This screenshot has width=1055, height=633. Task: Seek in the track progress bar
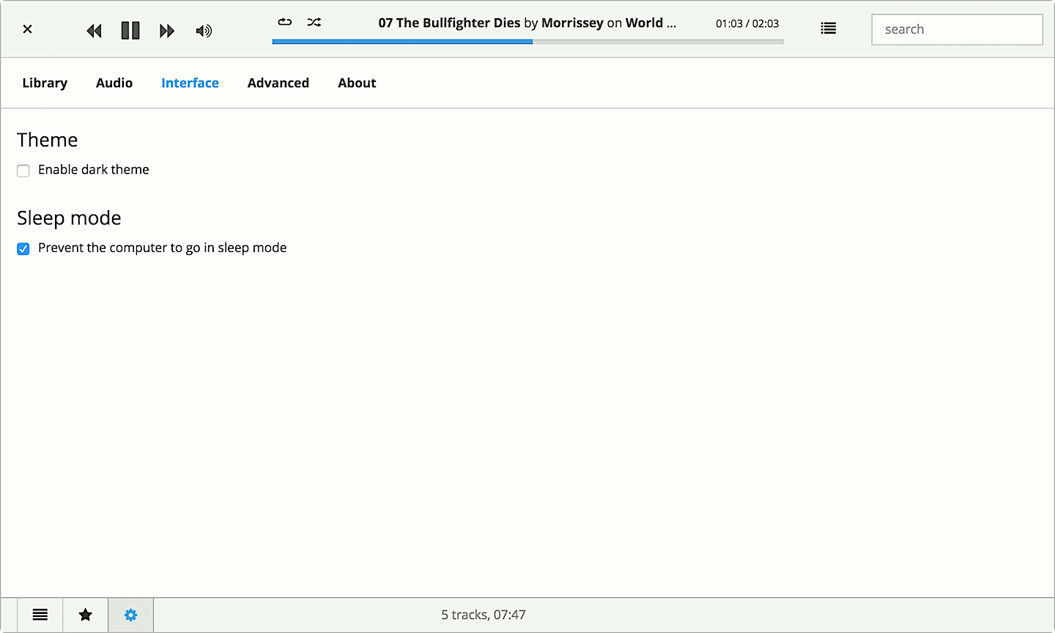pos(527,42)
